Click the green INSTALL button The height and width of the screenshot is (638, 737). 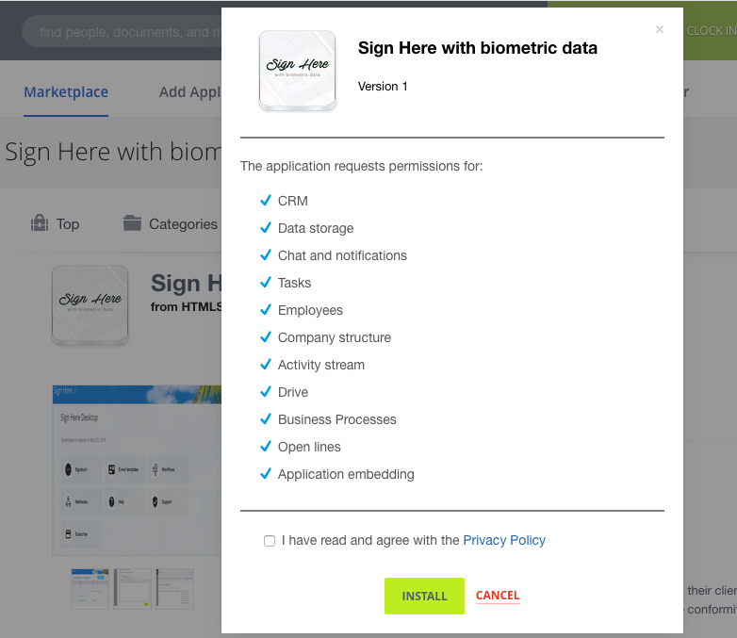click(x=424, y=596)
